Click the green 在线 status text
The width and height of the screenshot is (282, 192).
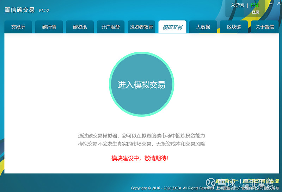(x=255, y=5)
